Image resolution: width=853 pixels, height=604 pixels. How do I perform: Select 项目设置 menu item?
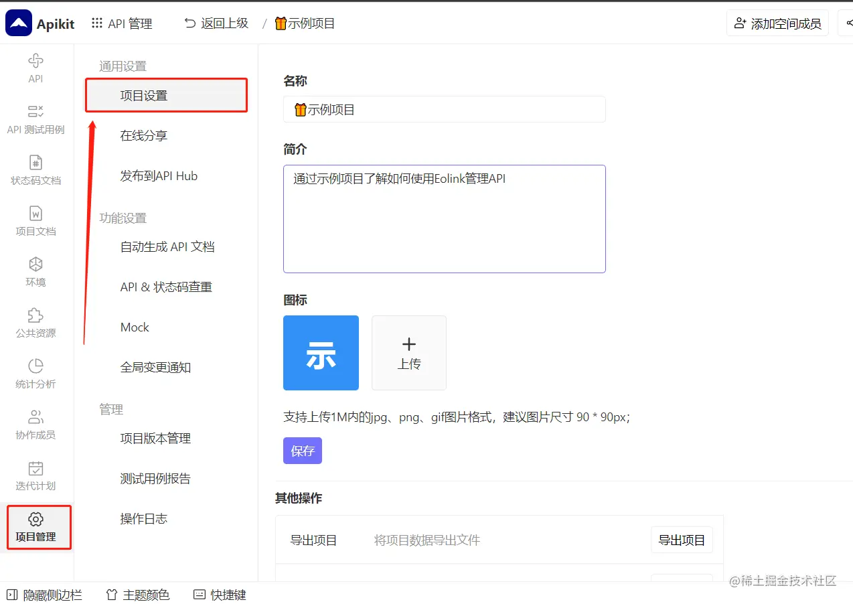[x=166, y=95]
